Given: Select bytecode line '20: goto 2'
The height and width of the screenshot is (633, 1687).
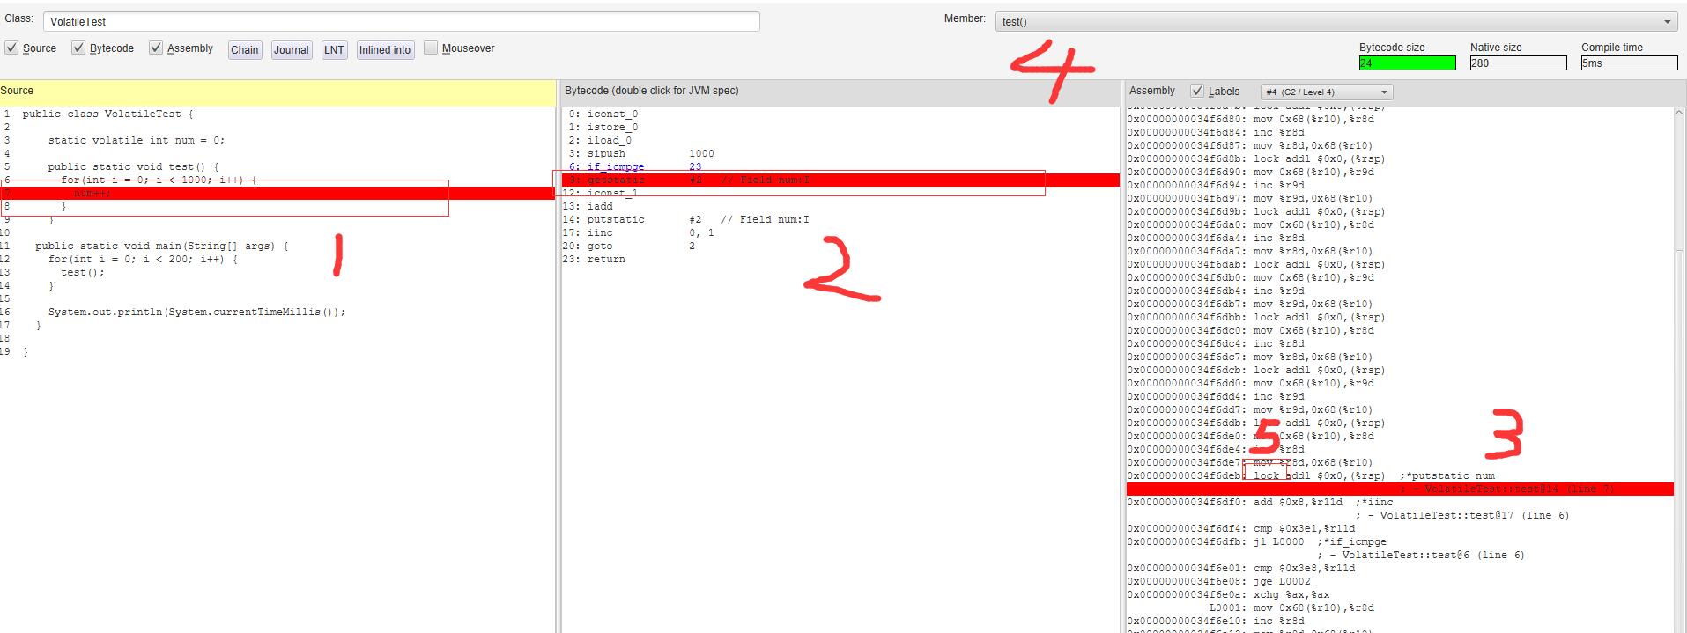Looking at the screenshot, I should tap(629, 246).
